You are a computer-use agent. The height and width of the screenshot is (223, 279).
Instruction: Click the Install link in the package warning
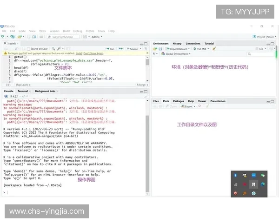[x=79, y=53]
